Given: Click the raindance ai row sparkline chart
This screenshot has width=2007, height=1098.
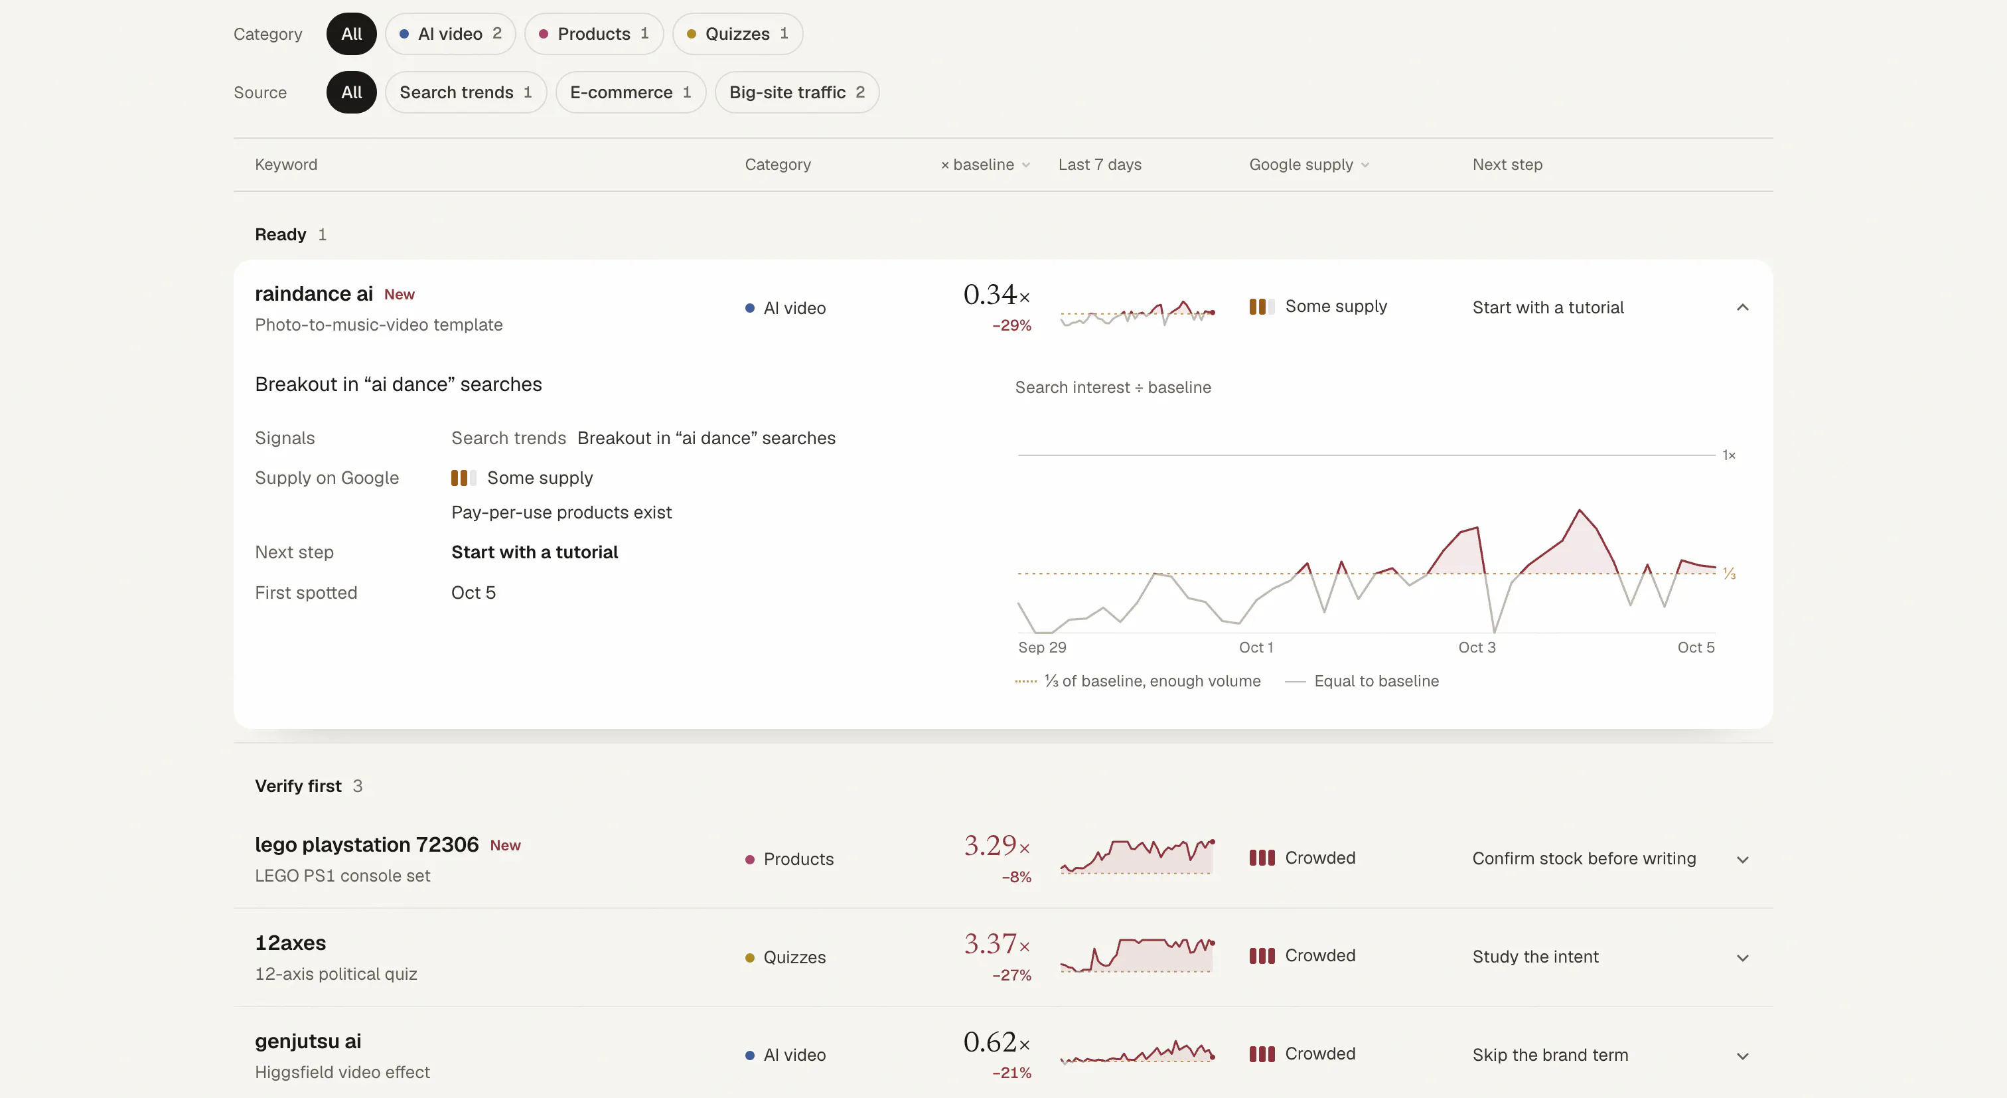Looking at the screenshot, I should (x=1137, y=313).
